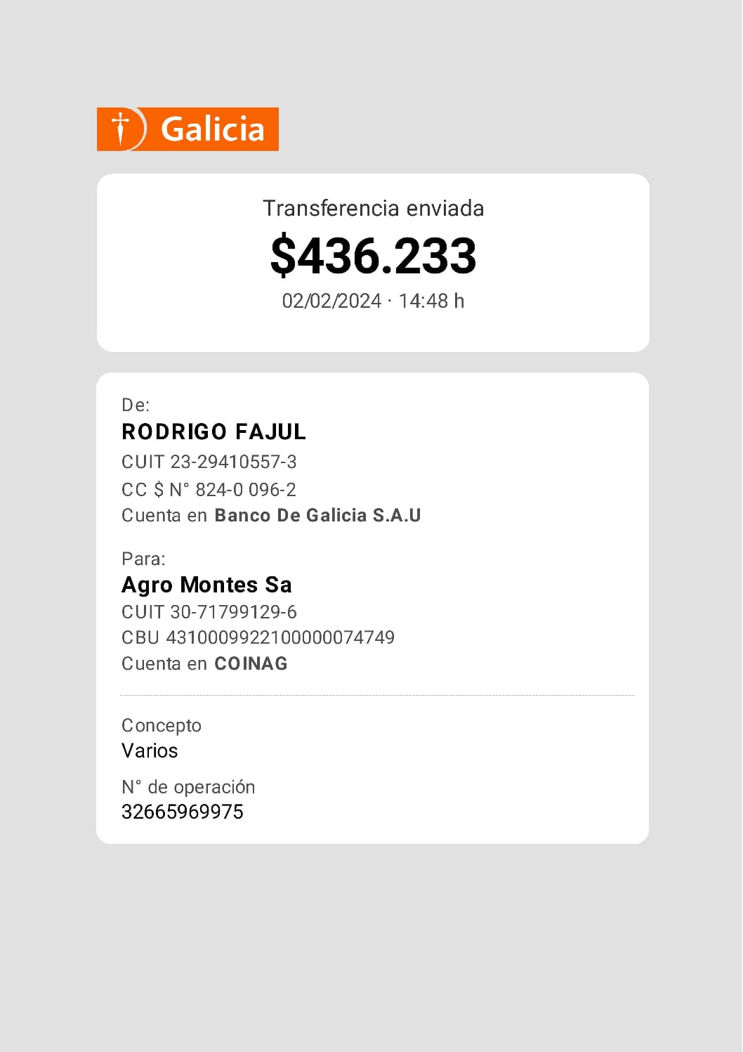Click the sender CUIT 23-29410557-3
This screenshot has height=1052, width=743.
pyautogui.click(x=209, y=462)
